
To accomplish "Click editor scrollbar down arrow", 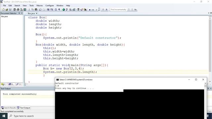I will (210, 82).
